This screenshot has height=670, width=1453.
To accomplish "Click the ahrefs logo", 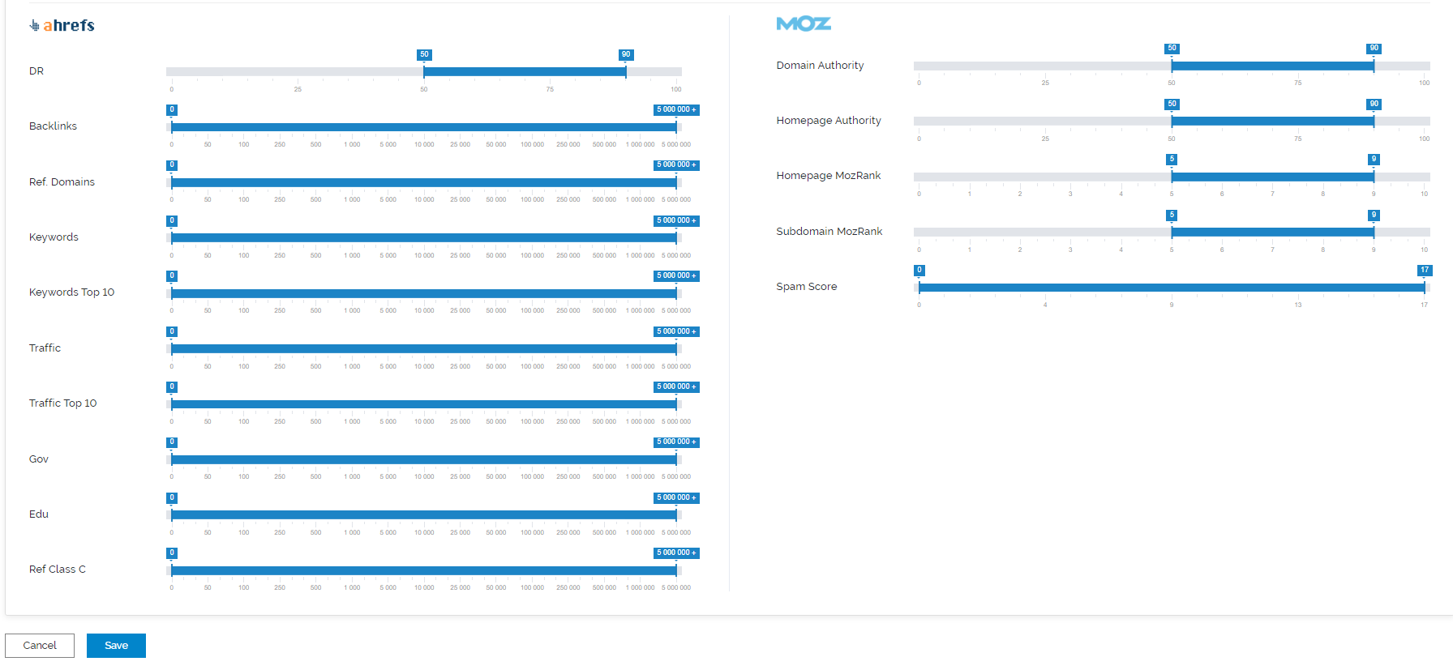I will 62,25.
